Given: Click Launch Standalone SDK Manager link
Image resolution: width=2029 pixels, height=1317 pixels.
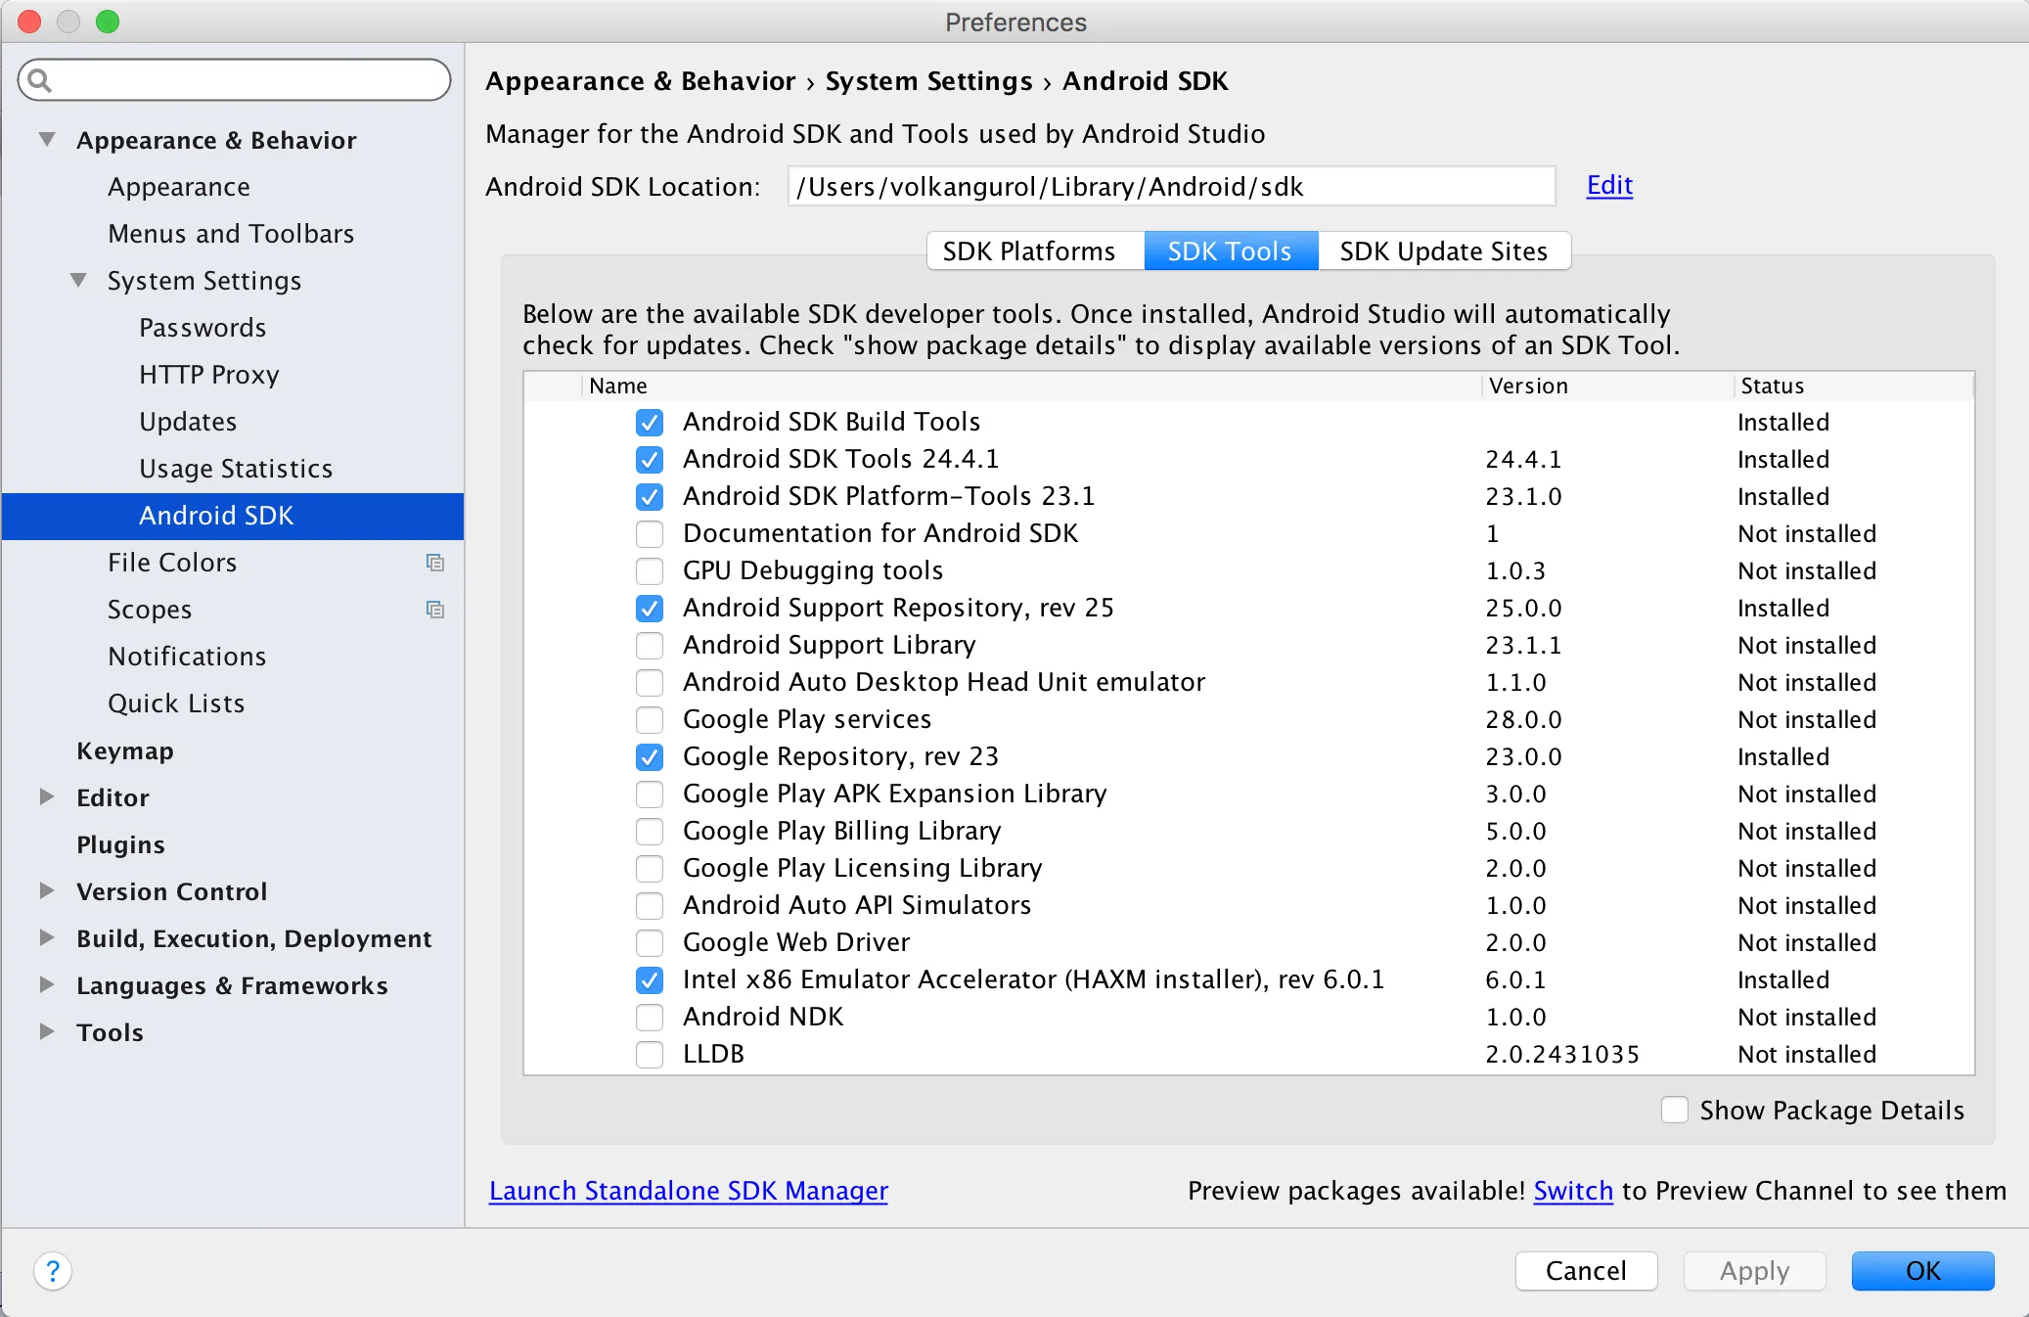Looking at the screenshot, I should click(688, 1191).
